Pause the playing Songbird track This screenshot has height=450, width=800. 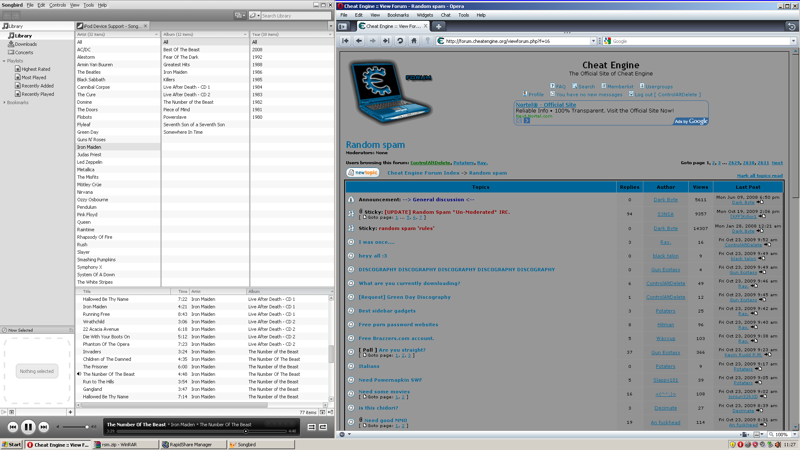pos(28,427)
